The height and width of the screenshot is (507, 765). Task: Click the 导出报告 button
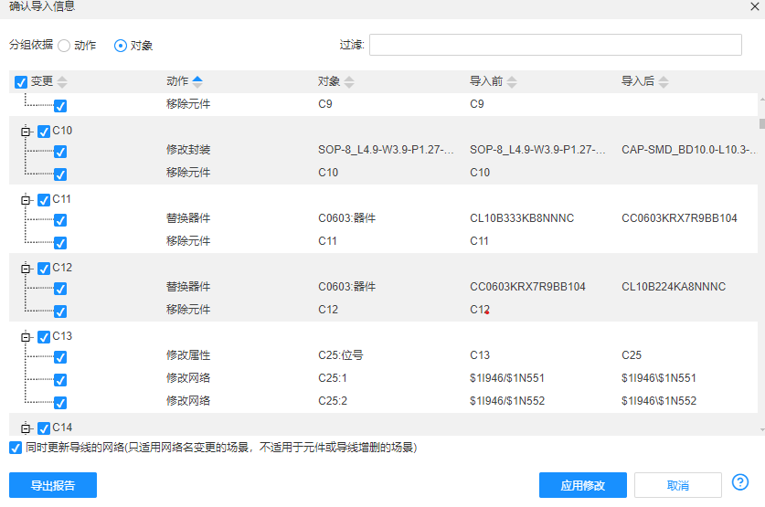pos(53,485)
